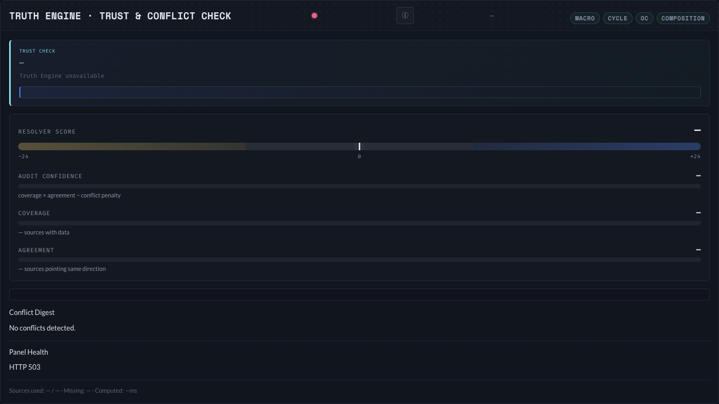Select the OC tag pill
Viewport: 719px width, 404px height.
644,18
